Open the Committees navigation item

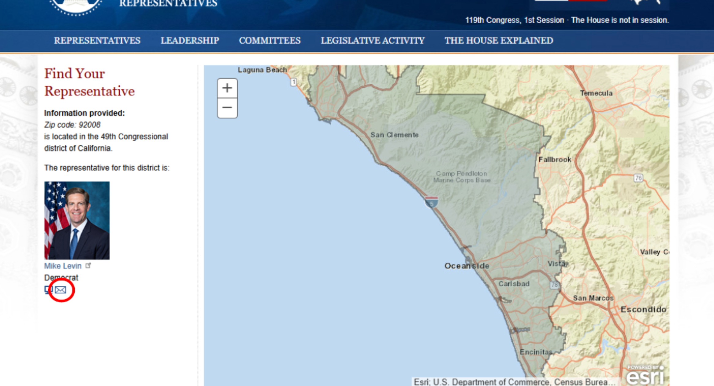(x=270, y=41)
